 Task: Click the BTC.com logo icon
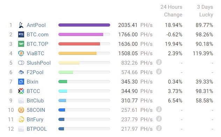(x=21, y=35)
